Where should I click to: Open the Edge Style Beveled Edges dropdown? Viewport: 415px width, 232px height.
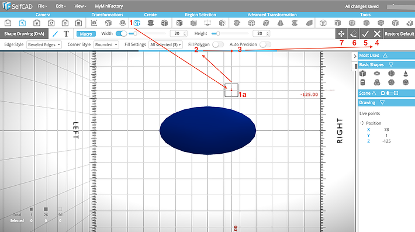pos(44,45)
